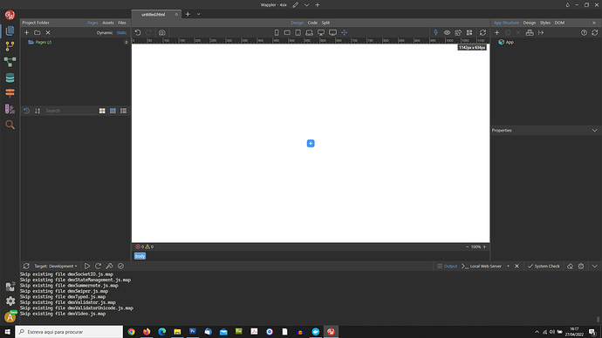The image size is (602, 338).
Task: Toggle the lightning bolt dynamic mode
Action: [x=435, y=32]
